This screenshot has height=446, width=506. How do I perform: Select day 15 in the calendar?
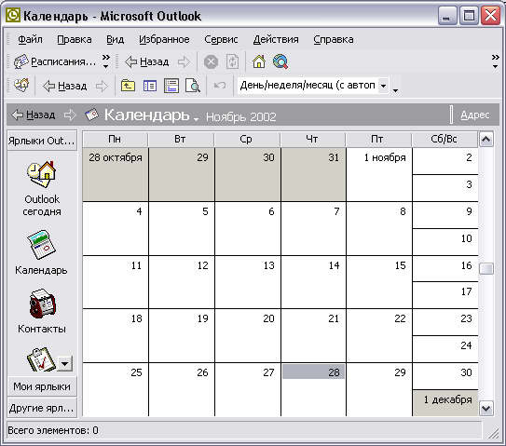pyautogui.click(x=379, y=282)
